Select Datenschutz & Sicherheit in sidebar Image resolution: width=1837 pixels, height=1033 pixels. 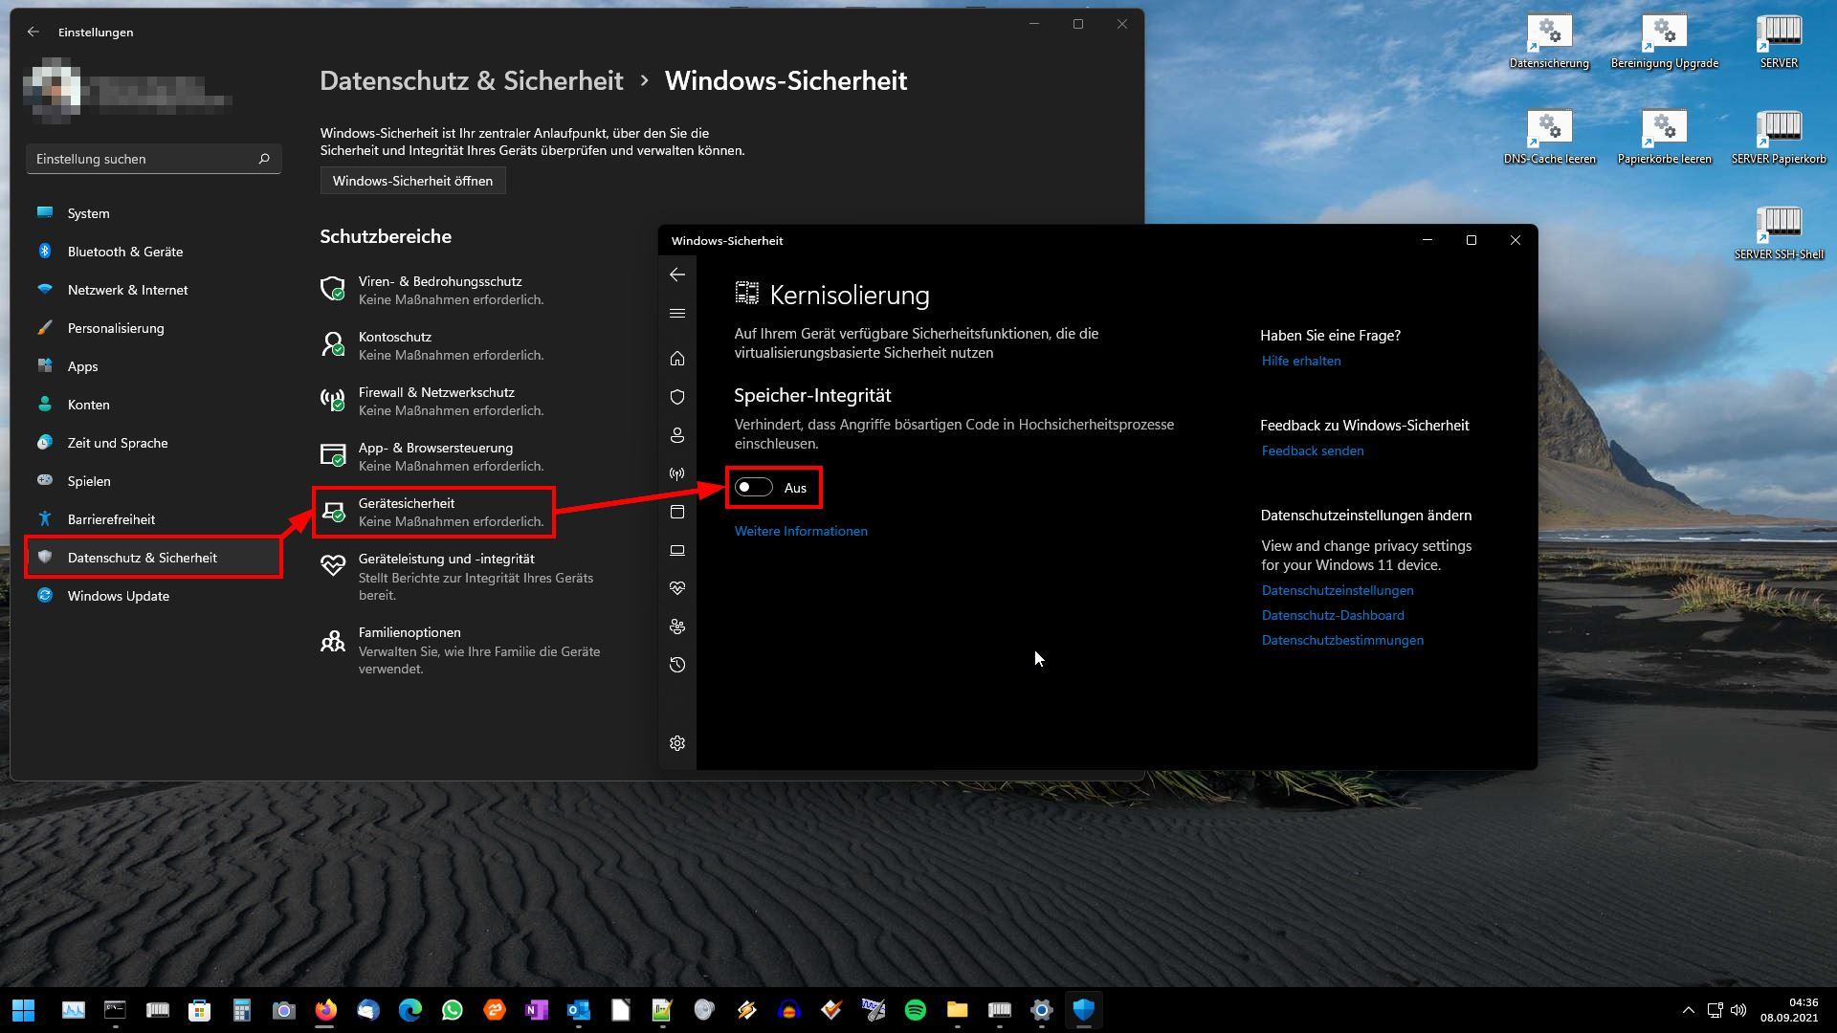click(153, 558)
